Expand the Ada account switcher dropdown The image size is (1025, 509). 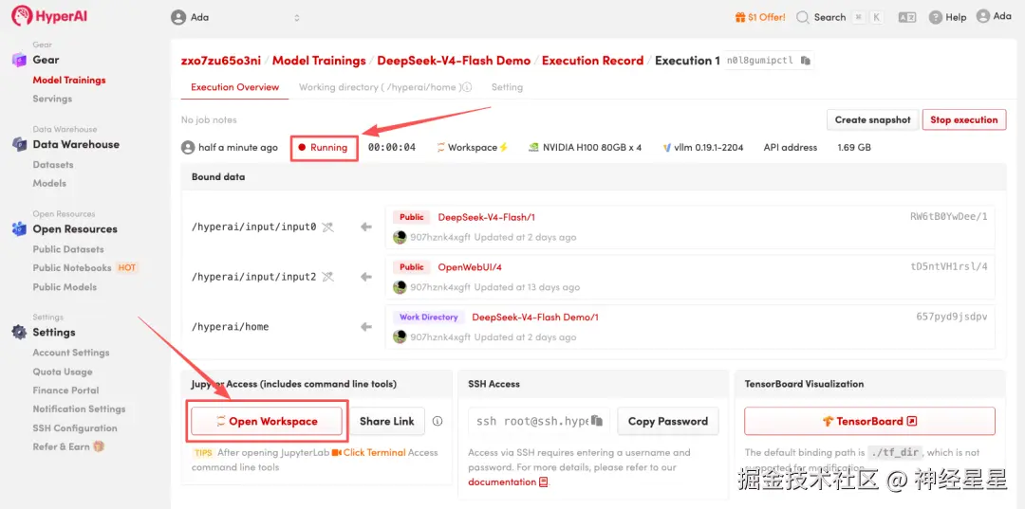(297, 18)
